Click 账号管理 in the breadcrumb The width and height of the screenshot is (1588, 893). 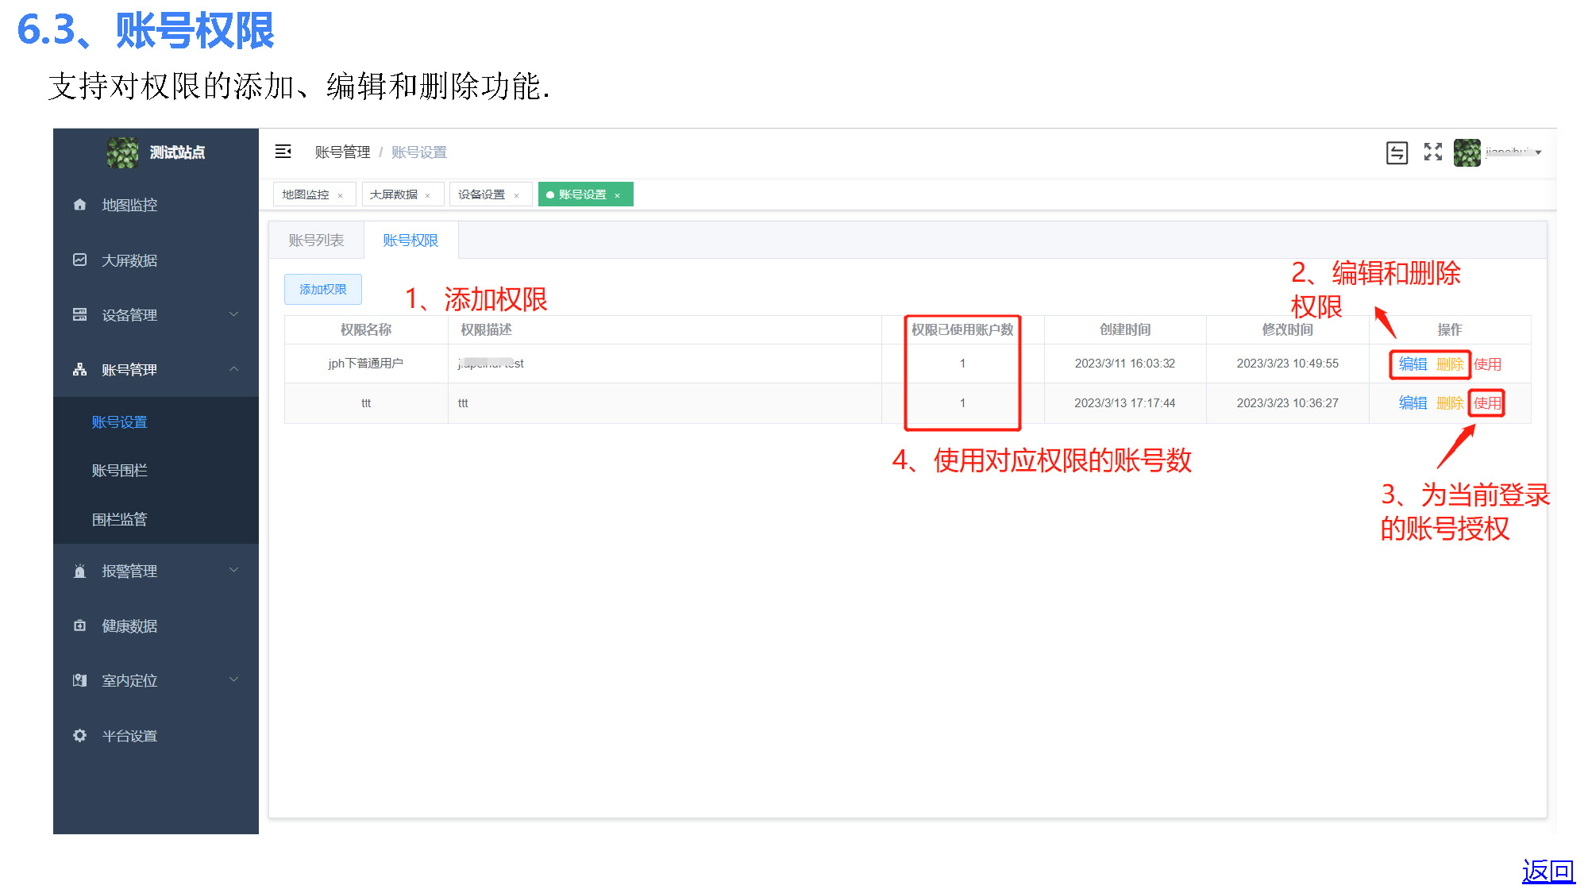[x=342, y=152]
